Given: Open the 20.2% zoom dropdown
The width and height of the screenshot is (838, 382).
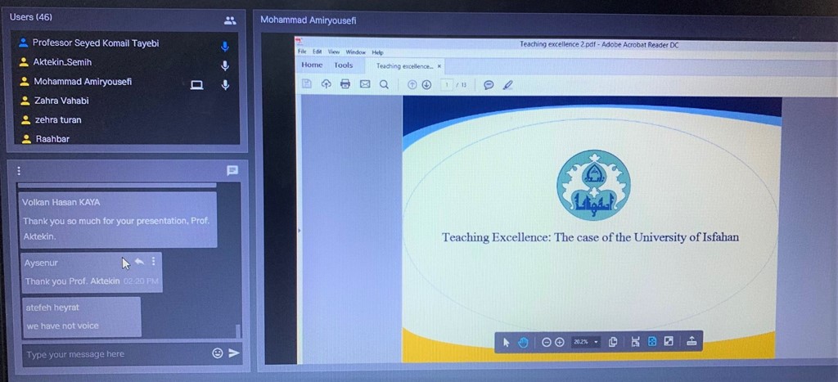Looking at the screenshot, I should pos(586,342).
